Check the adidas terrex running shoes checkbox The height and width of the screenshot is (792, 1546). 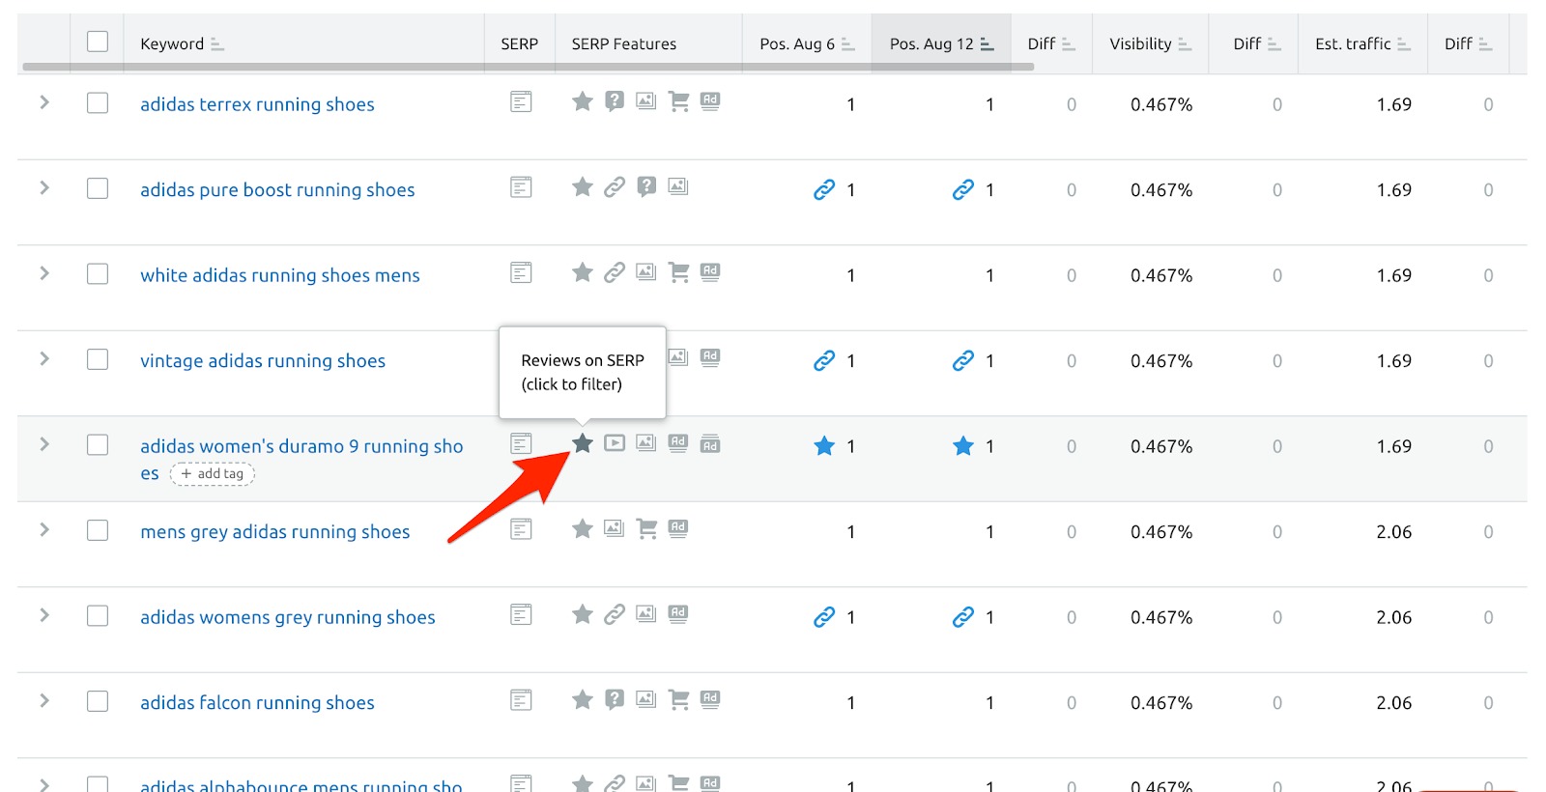click(x=98, y=102)
